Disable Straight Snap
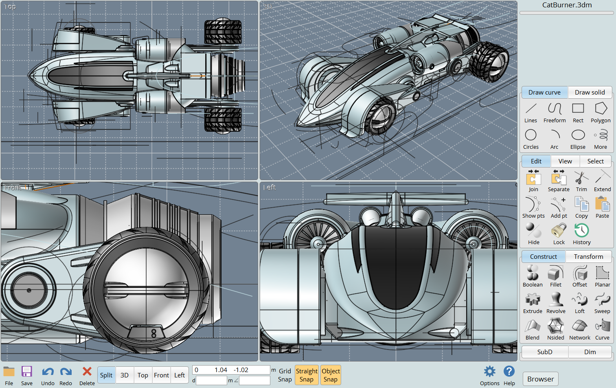 [x=307, y=375]
